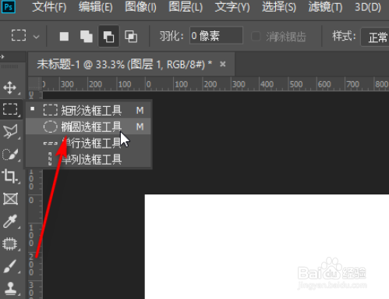Select the Crop tool

[10, 176]
